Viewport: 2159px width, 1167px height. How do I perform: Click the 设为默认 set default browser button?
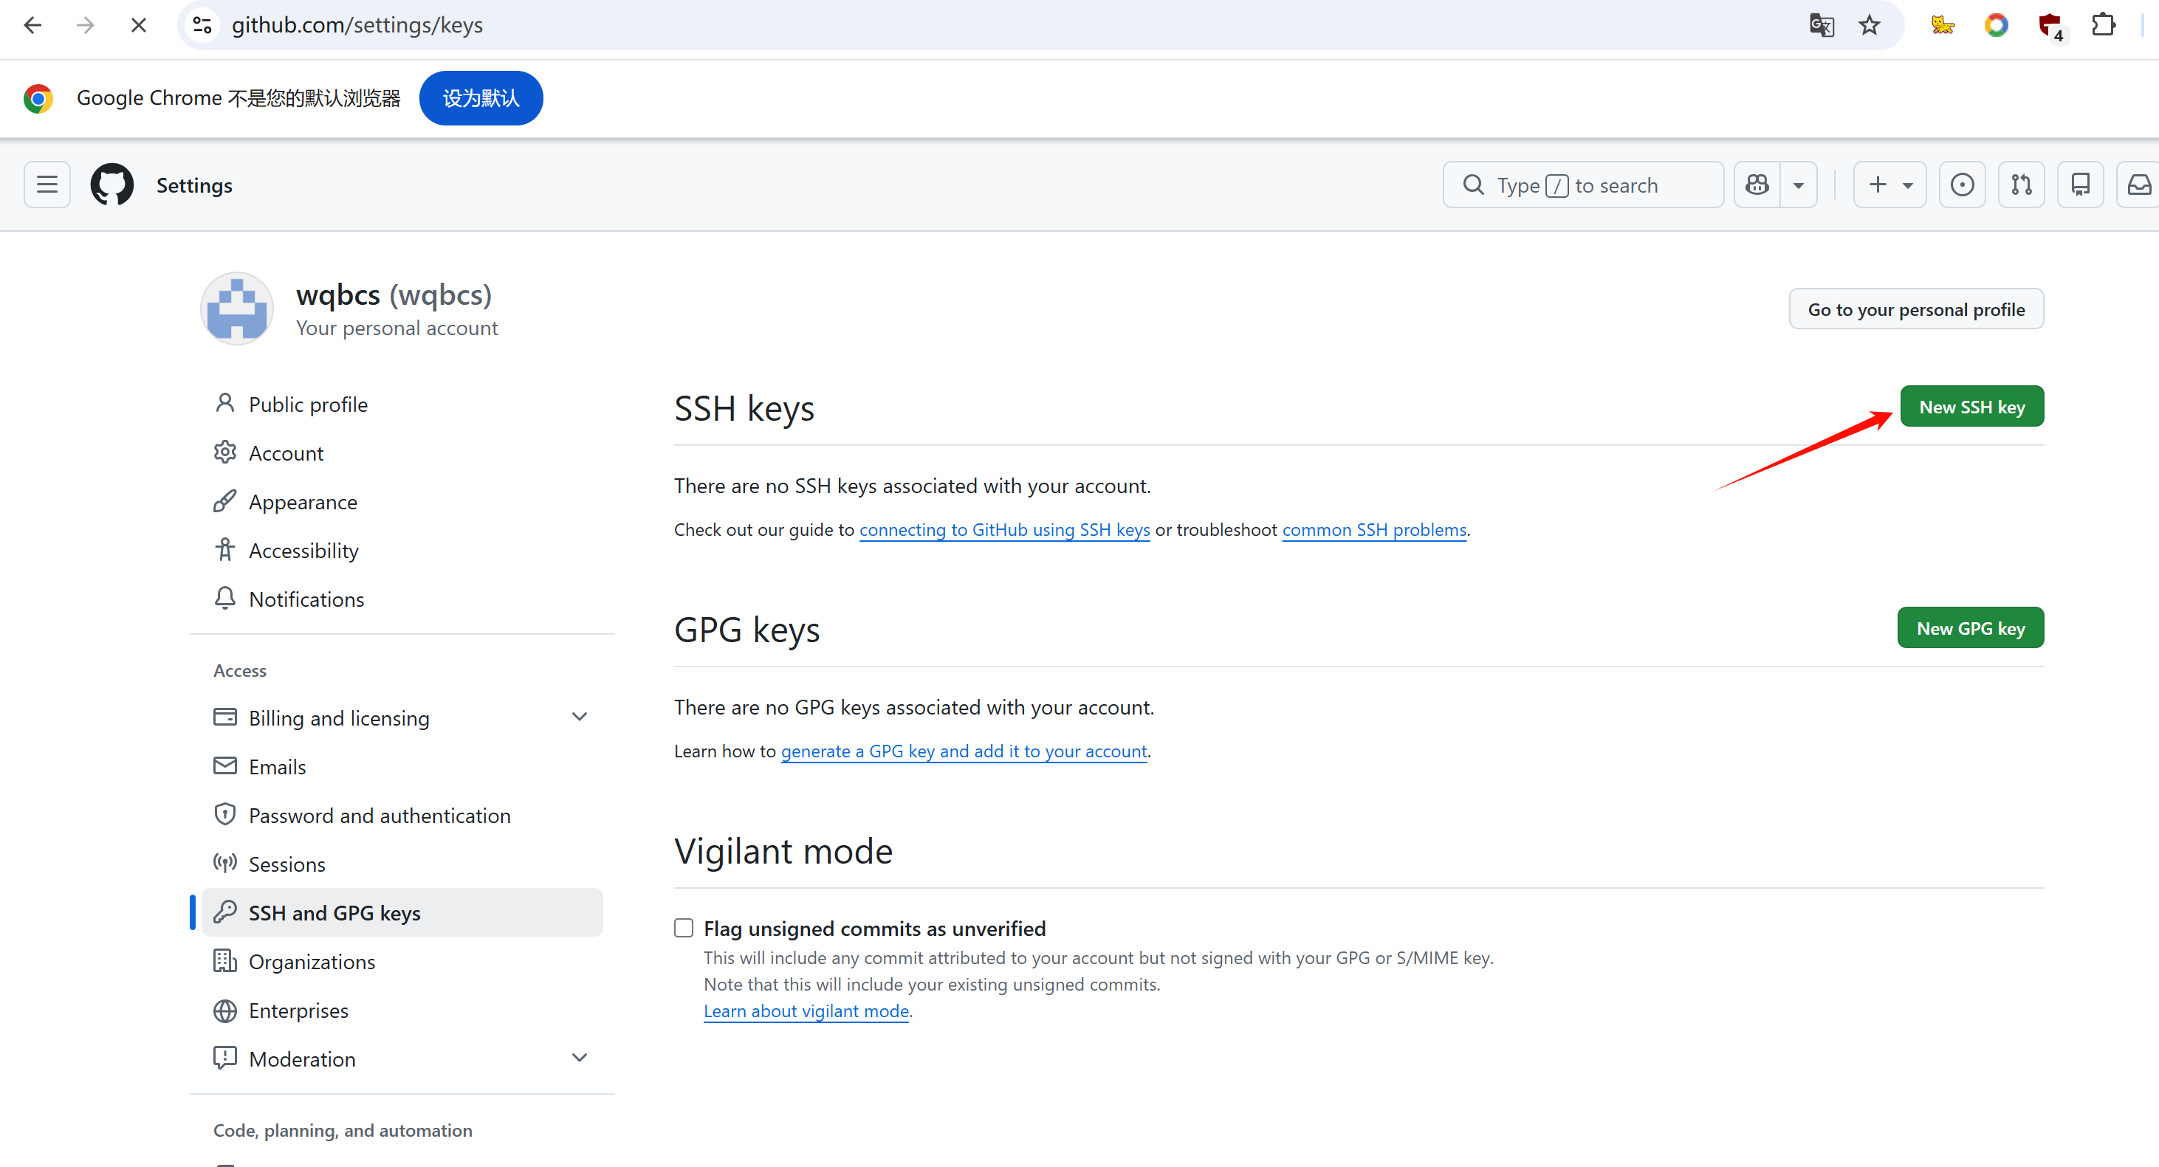(481, 98)
